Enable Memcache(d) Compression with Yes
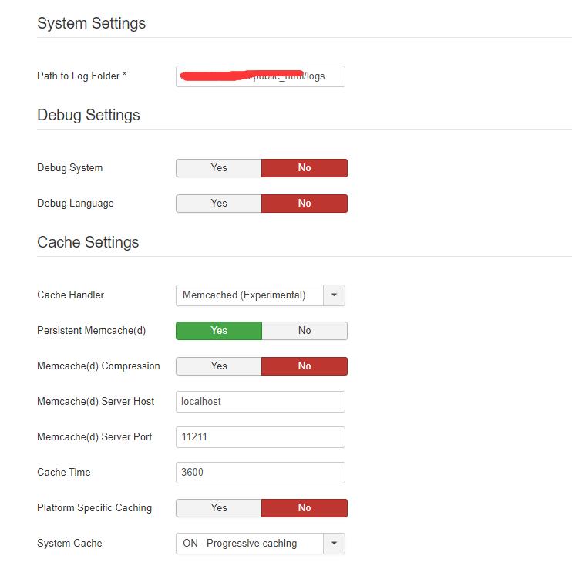This screenshot has width=572, height=566. tap(219, 366)
